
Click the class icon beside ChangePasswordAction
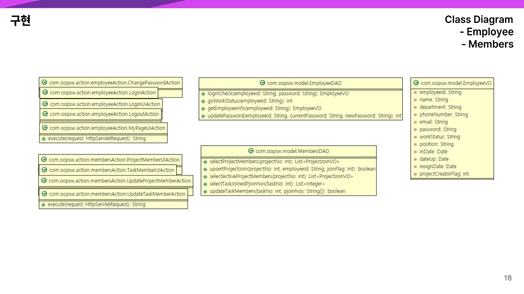(44, 82)
